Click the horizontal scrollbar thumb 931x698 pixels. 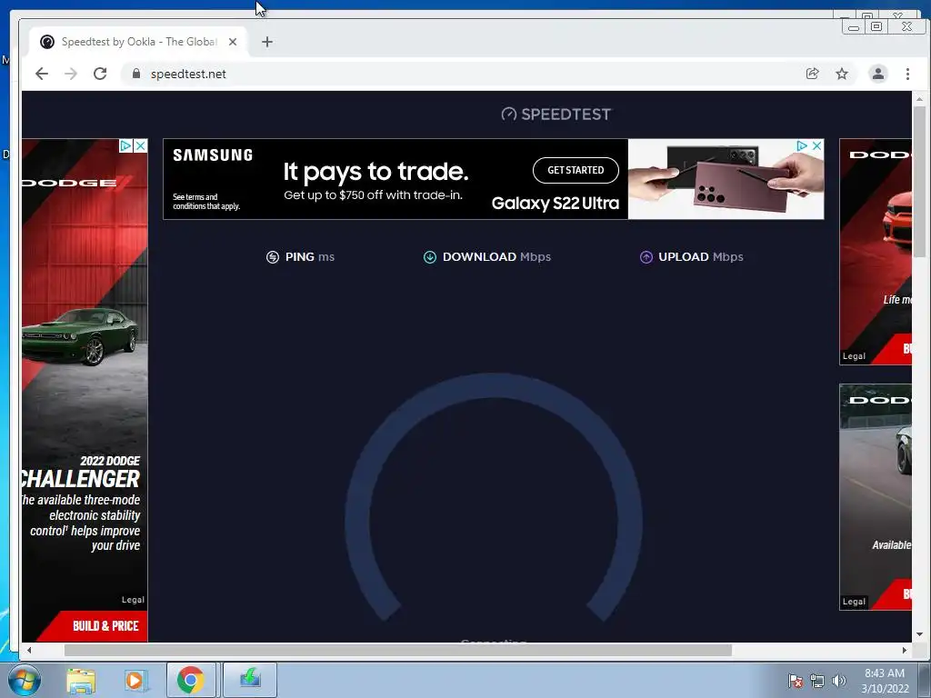tap(398, 651)
